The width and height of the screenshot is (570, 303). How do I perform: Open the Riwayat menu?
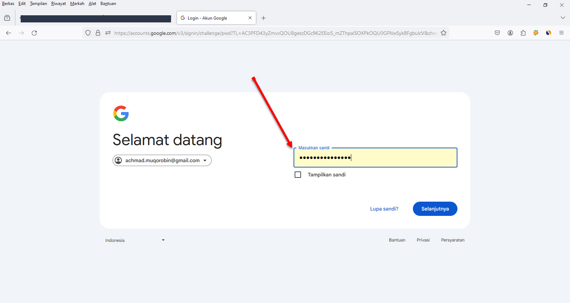coord(58,4)
